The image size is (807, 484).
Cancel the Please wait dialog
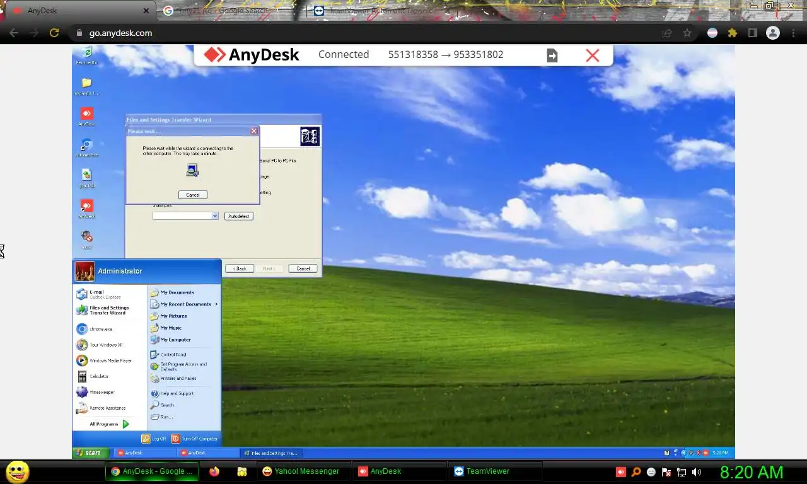(x=192, y=195)
